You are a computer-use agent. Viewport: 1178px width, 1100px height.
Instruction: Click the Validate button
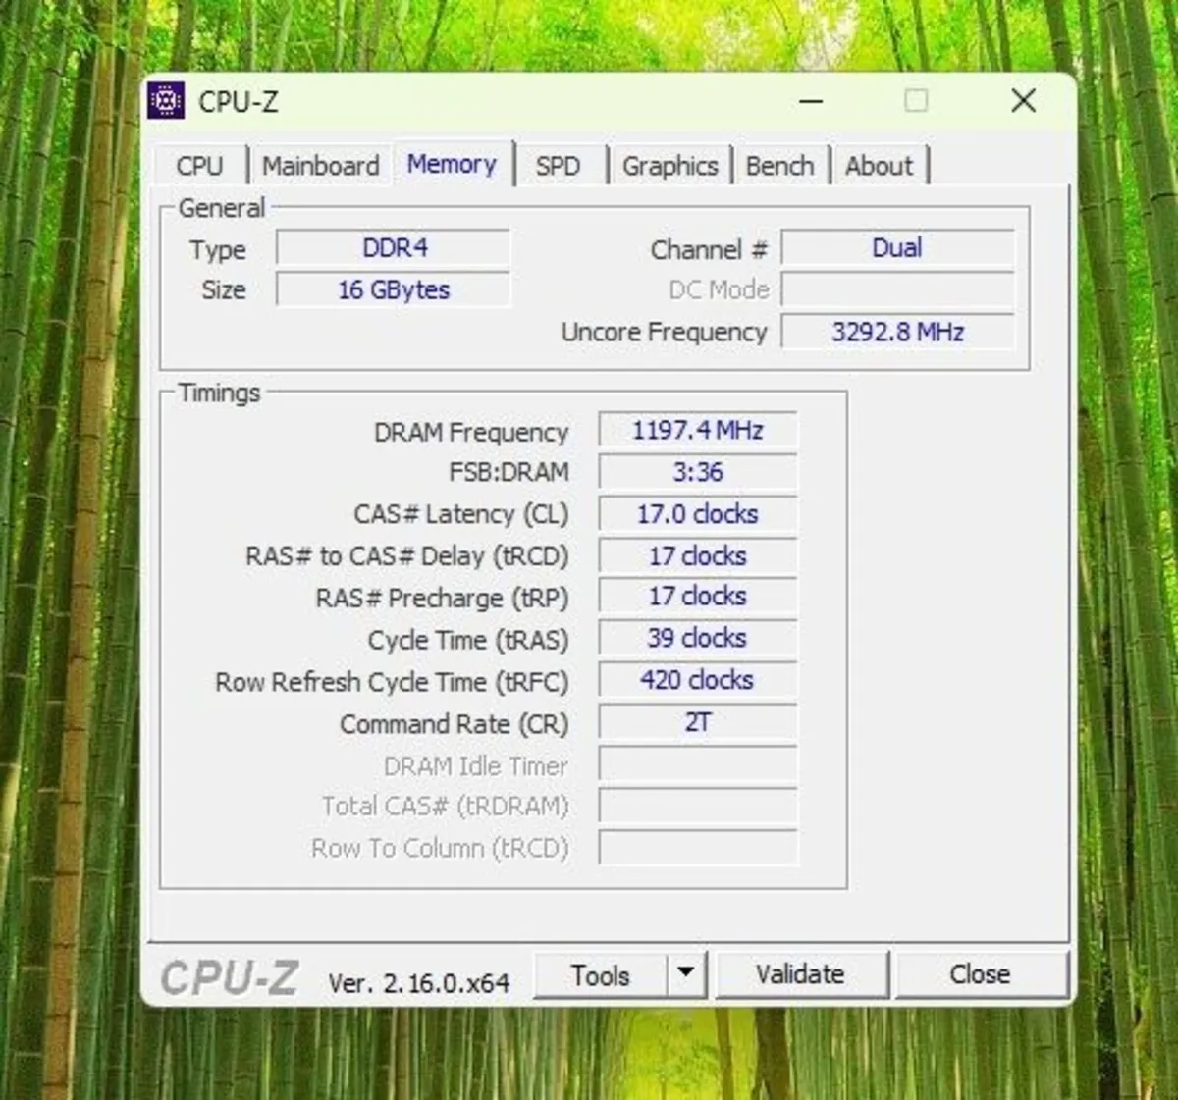[x=800, y=974]
